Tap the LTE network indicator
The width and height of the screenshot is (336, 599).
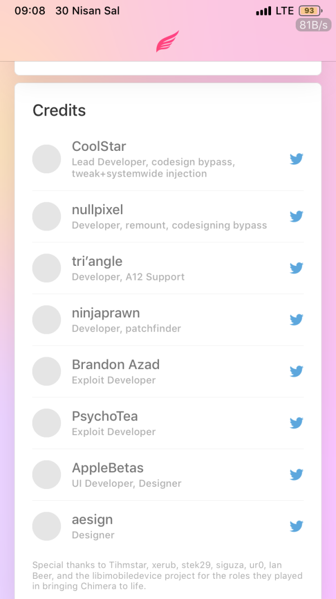(x=284, y=10)
